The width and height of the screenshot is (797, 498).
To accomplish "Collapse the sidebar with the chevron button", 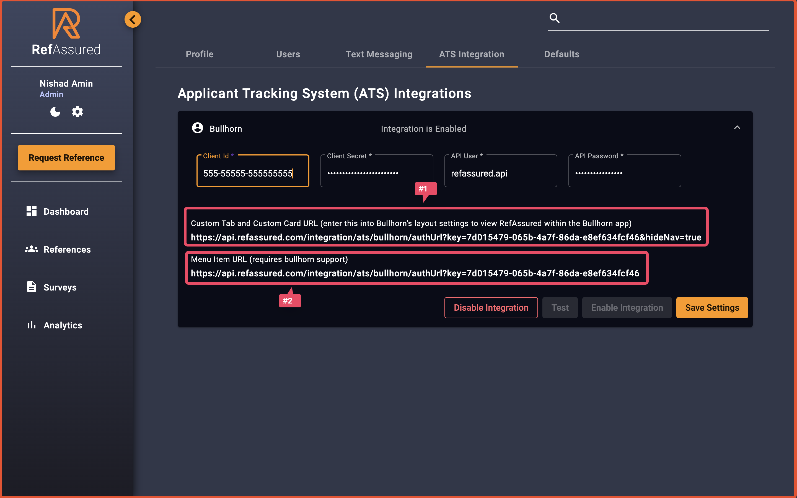I will (x=133, y=19).
